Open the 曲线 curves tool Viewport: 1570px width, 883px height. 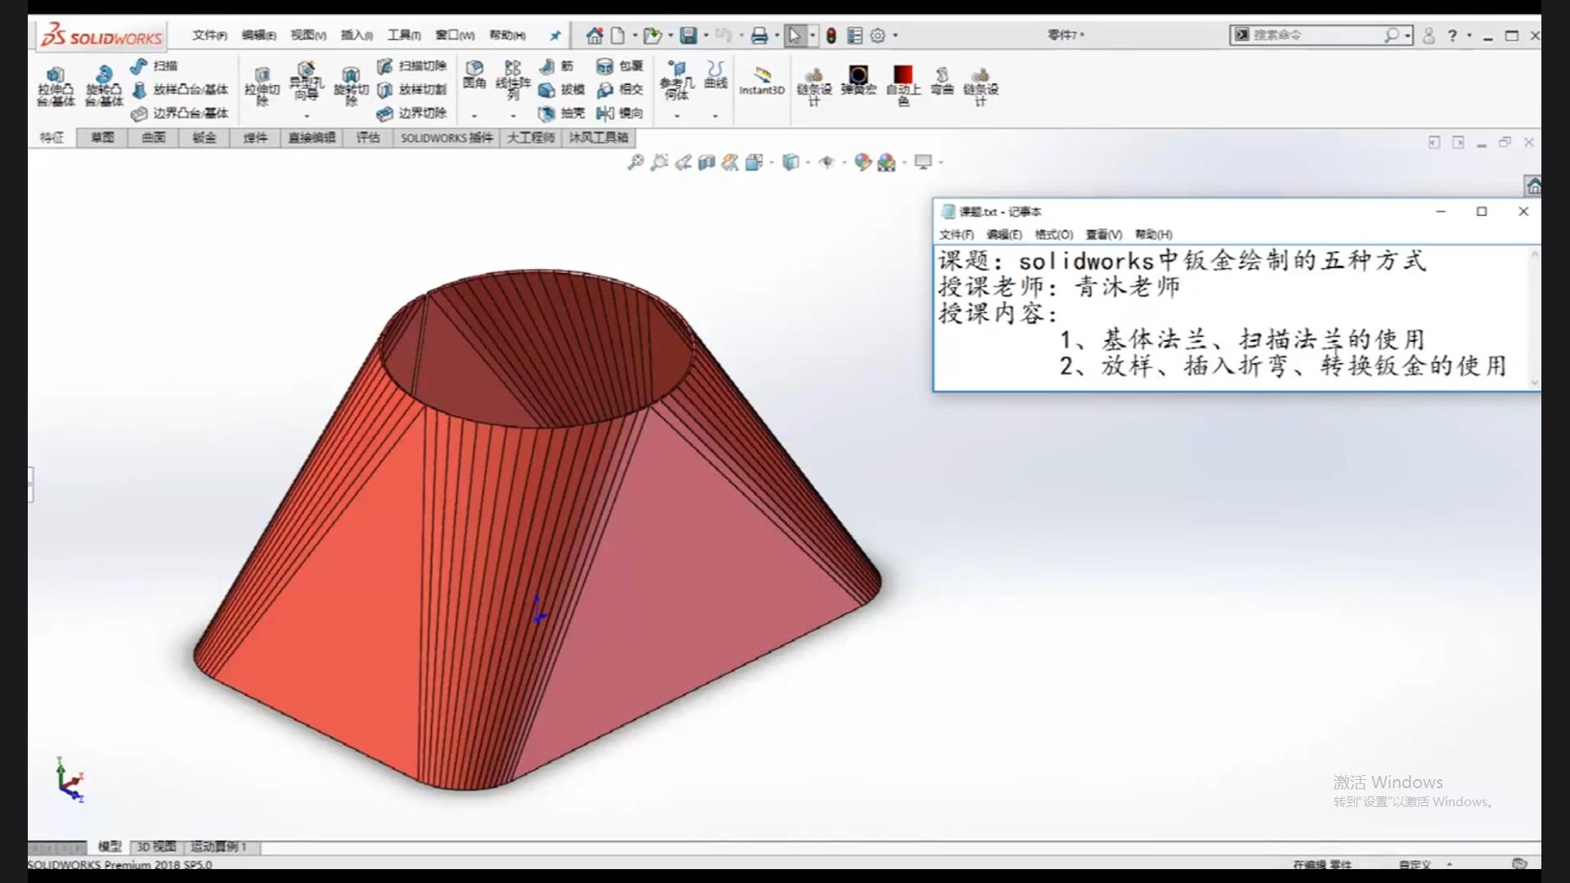point(715,74)
